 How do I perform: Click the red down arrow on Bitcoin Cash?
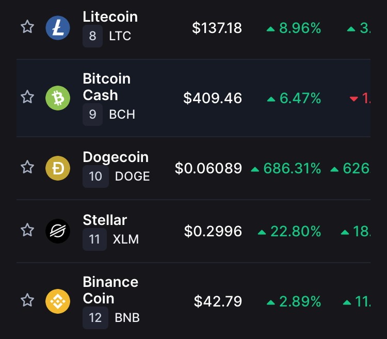coord(353,99)
